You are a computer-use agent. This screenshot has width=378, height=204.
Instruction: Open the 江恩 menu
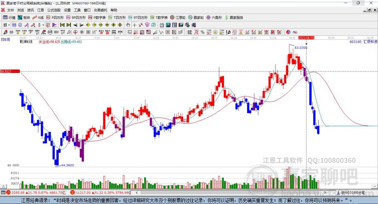click(41, 10)
